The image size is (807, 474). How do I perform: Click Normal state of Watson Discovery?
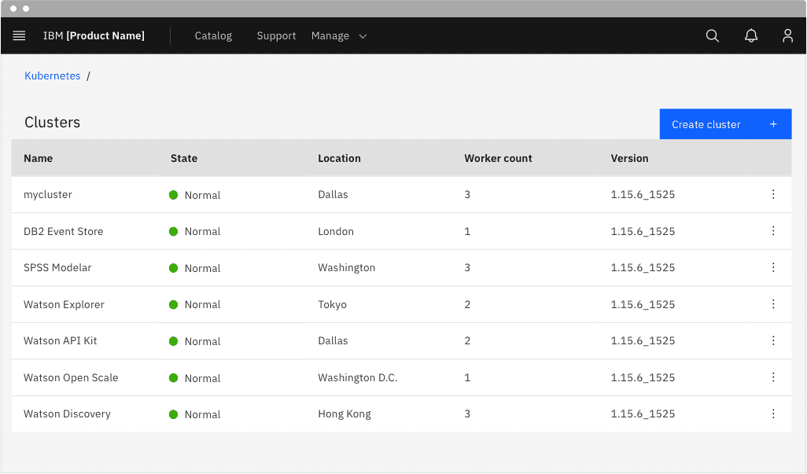tap(194, 414)
